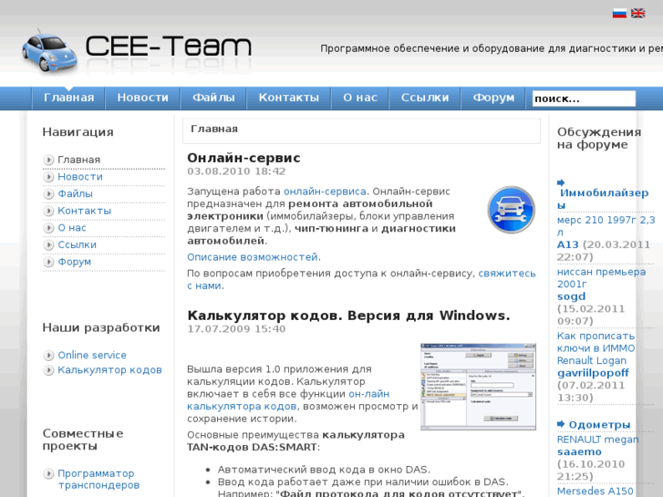Open user A13 profile link

click(x=567, y=245)
